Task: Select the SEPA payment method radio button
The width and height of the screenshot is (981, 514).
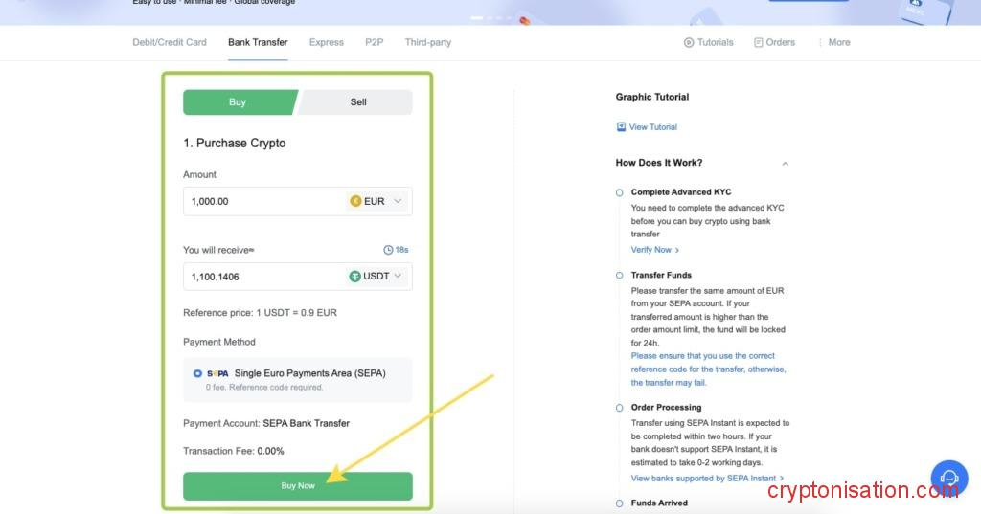Action: click(197, 373)
